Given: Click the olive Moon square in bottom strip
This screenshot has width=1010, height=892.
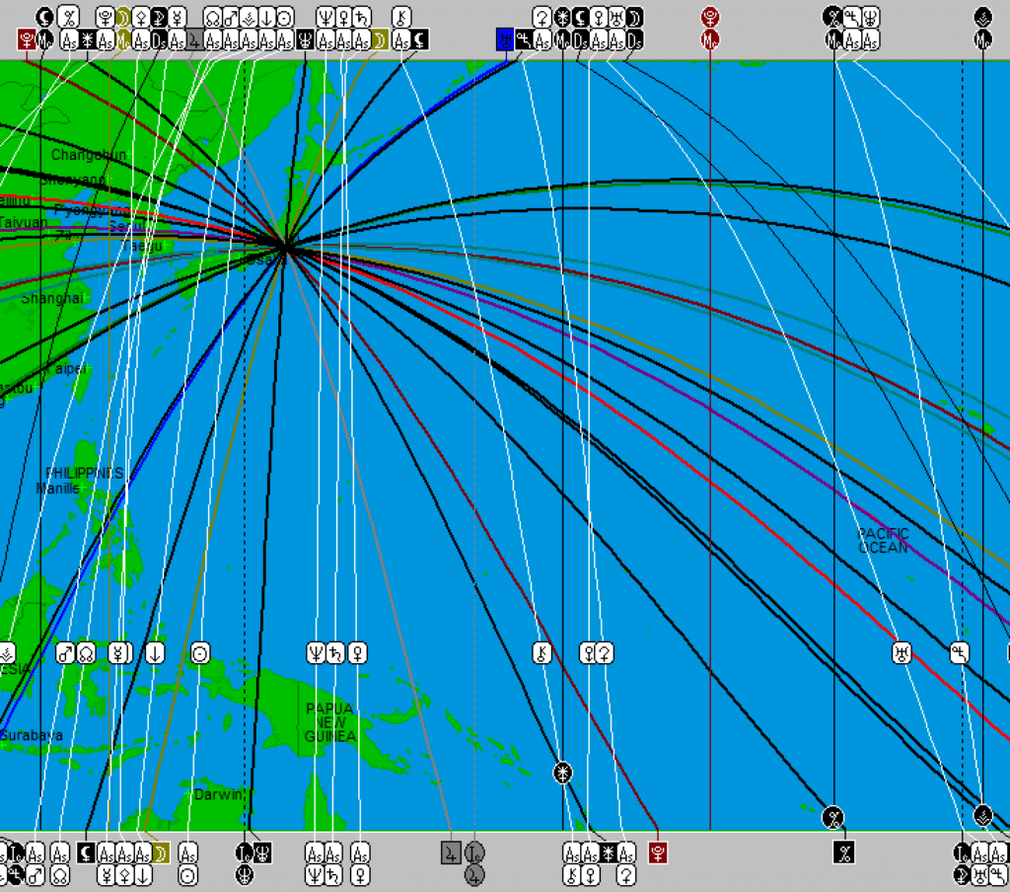Looking at the screenshot, I should pyautogui.click(x=161, y=853).
